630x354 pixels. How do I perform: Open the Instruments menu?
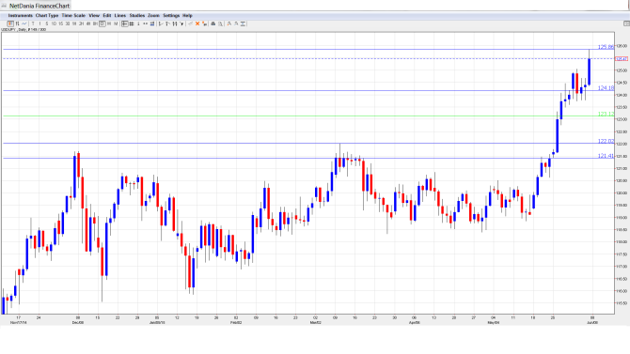pos(20,16)
